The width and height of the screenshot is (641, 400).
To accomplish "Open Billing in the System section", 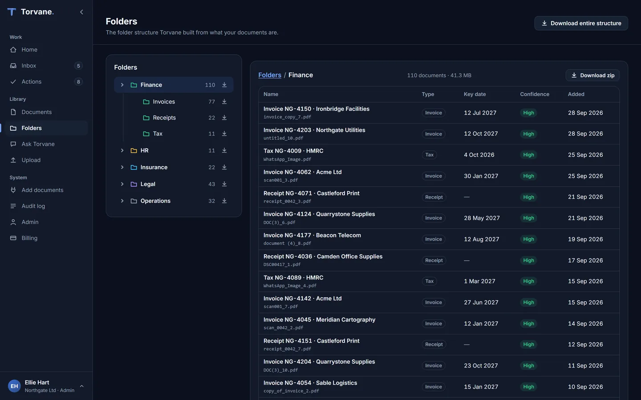I will 46,238.
